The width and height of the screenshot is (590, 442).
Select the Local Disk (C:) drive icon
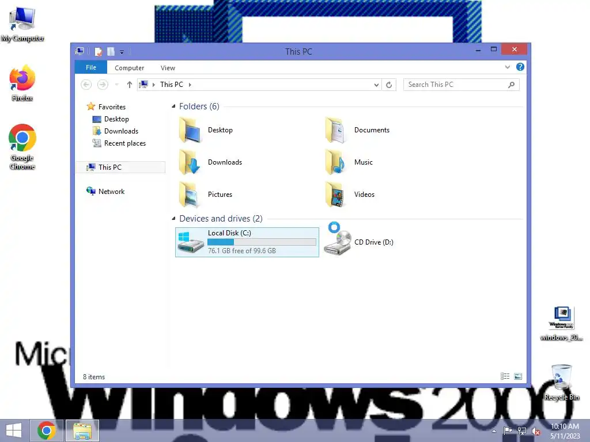click(x=191, y=242)
